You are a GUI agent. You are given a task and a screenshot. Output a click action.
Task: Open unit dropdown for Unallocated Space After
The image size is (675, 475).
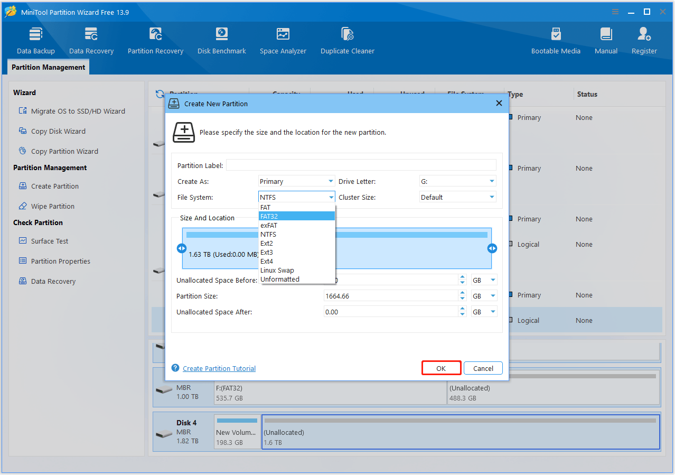tap(484, 312)
